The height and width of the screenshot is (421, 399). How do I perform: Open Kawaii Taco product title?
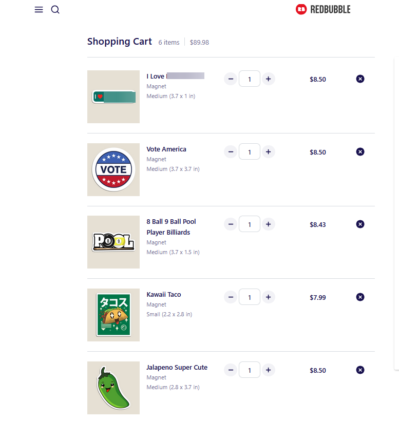(164, 295)
